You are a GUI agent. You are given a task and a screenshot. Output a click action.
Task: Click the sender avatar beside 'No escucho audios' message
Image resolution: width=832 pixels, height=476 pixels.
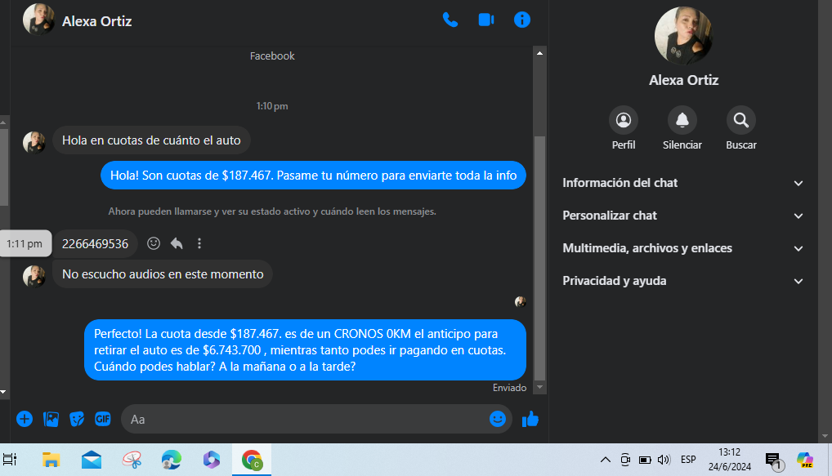34,276
